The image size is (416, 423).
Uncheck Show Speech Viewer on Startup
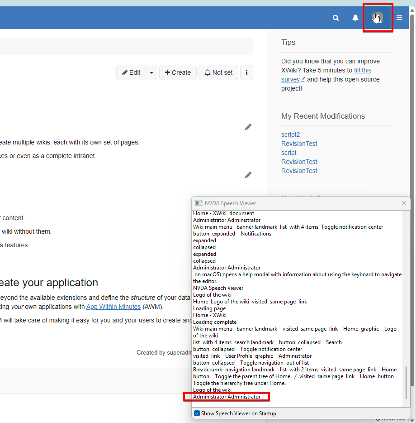tap(197, 413)
